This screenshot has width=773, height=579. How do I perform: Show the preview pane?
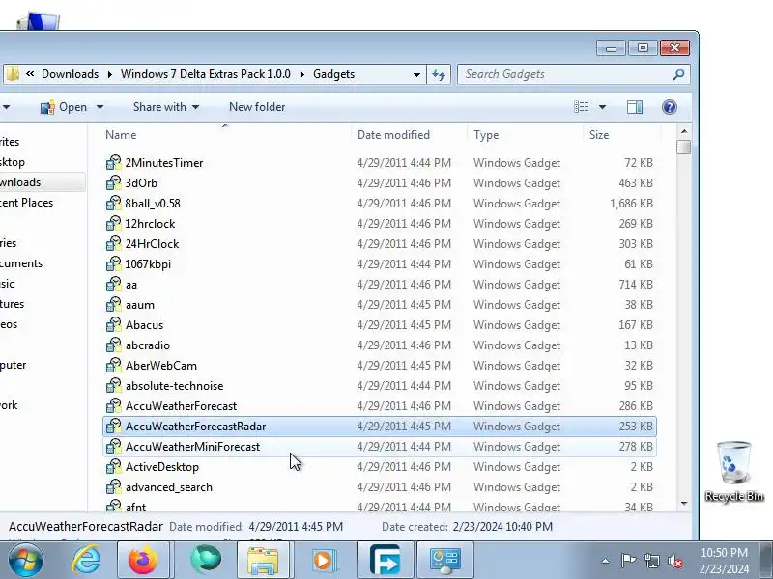tap(635, 107)
